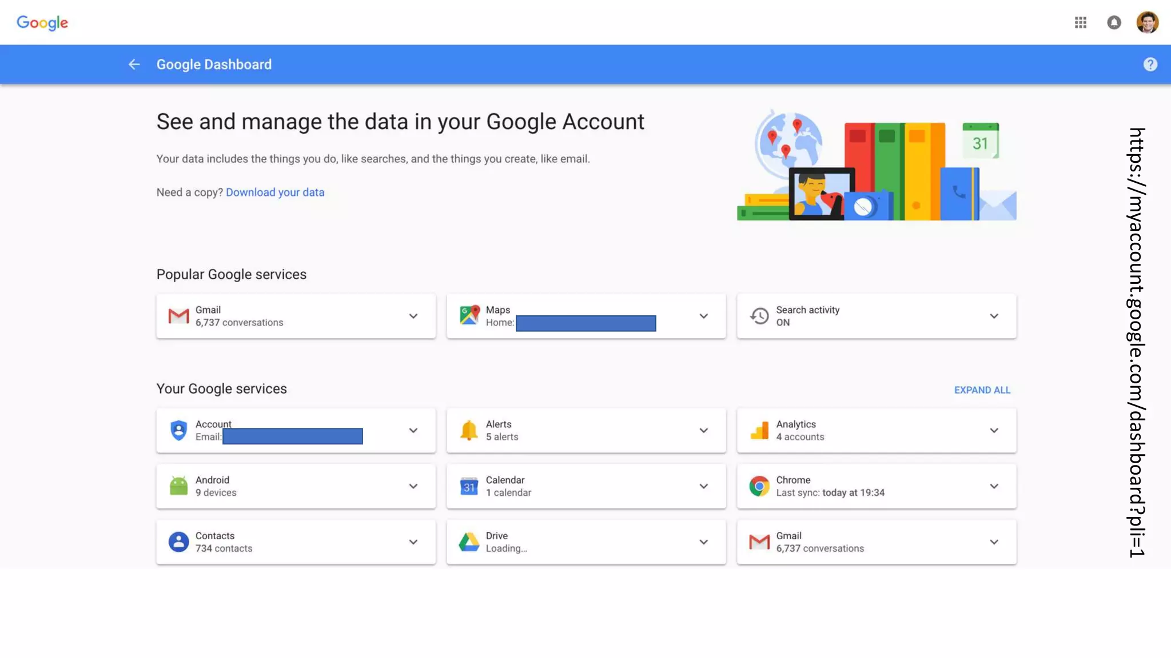Go back with the arrow icon
This screenshot has width=1171, height=658.
tap(134, 65)
